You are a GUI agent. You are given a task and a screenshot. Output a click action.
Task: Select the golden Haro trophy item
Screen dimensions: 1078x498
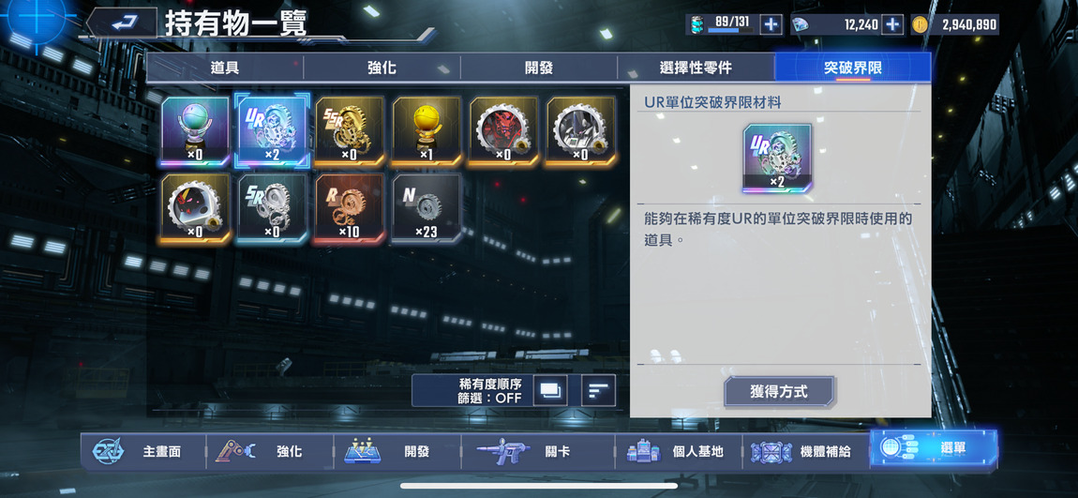tap(427, 130)
